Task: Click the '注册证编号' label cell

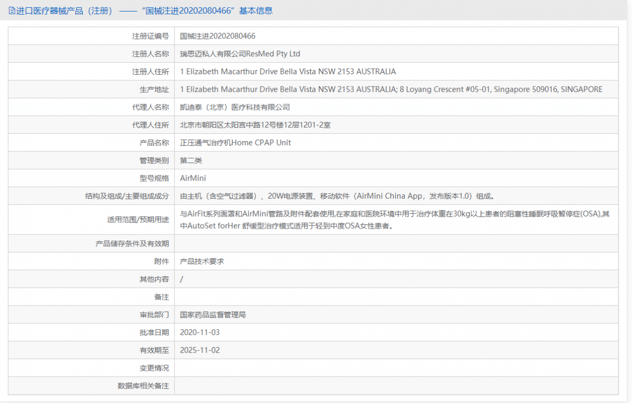Action: (x=151, y=36)
